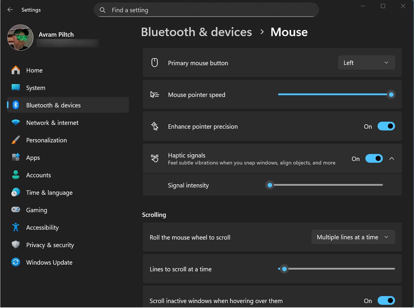The height and width of the screenshot is (308, 414).
Task: Click the Accessibility figure icon
Action: (x=16, y=227)
